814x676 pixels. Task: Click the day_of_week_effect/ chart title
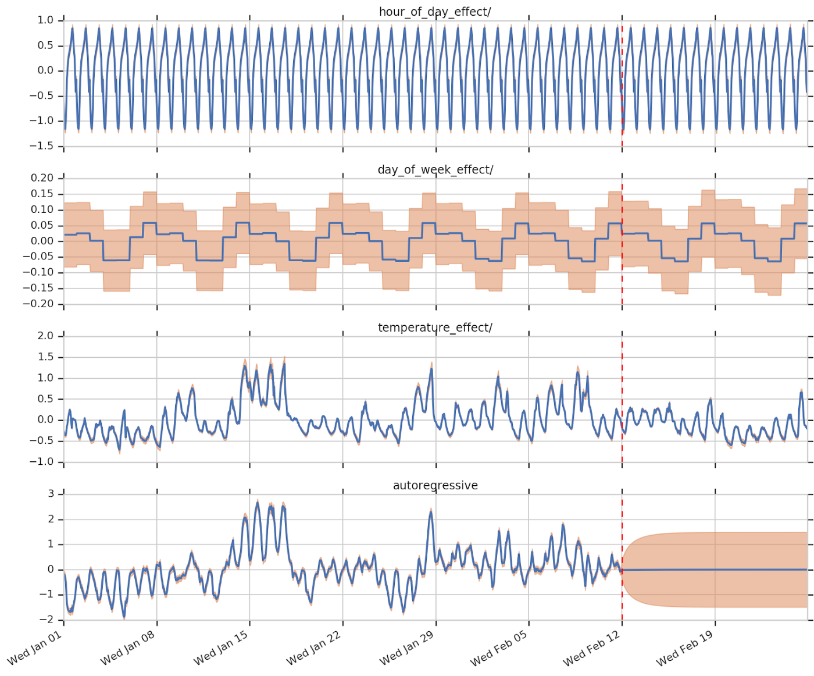435,170
